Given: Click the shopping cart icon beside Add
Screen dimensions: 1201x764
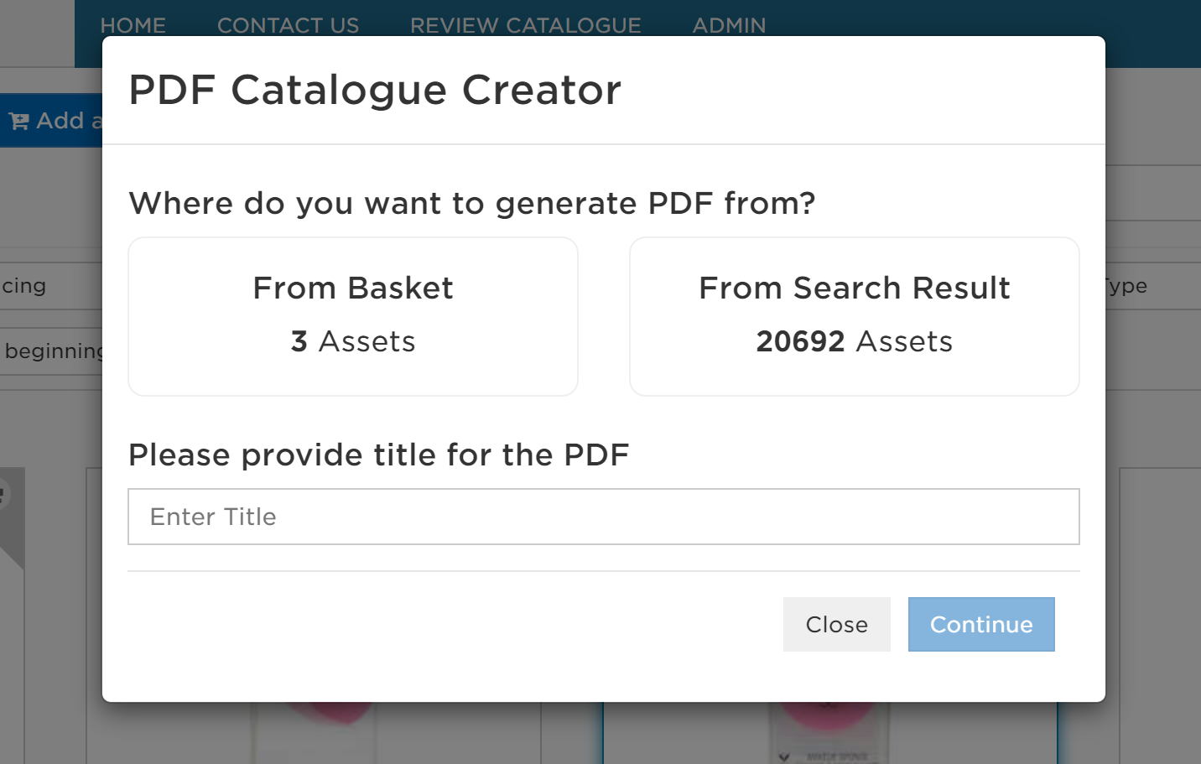Looking at the screenshot, I should pos(18,122).
